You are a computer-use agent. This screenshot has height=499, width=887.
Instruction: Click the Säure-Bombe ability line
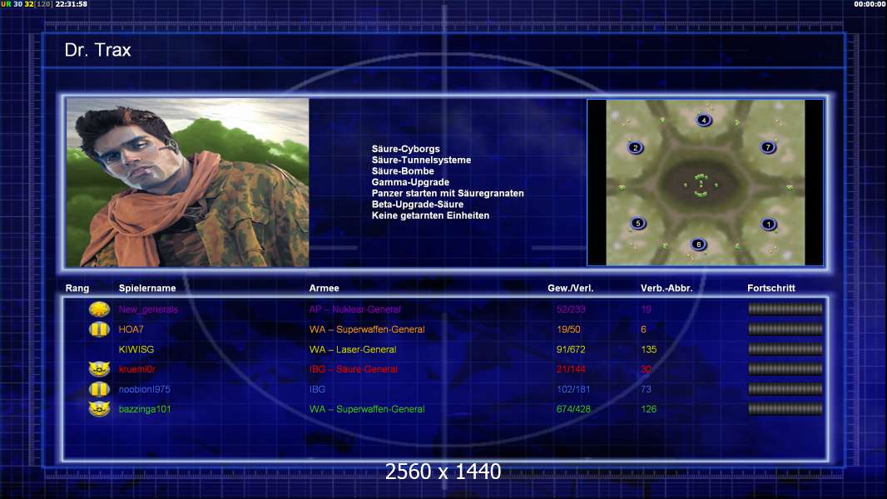tap(403, 171)
